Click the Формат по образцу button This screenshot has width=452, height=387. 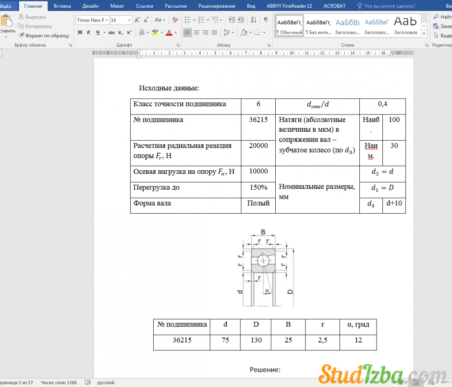pyautogui.click(x=44, y=35)
